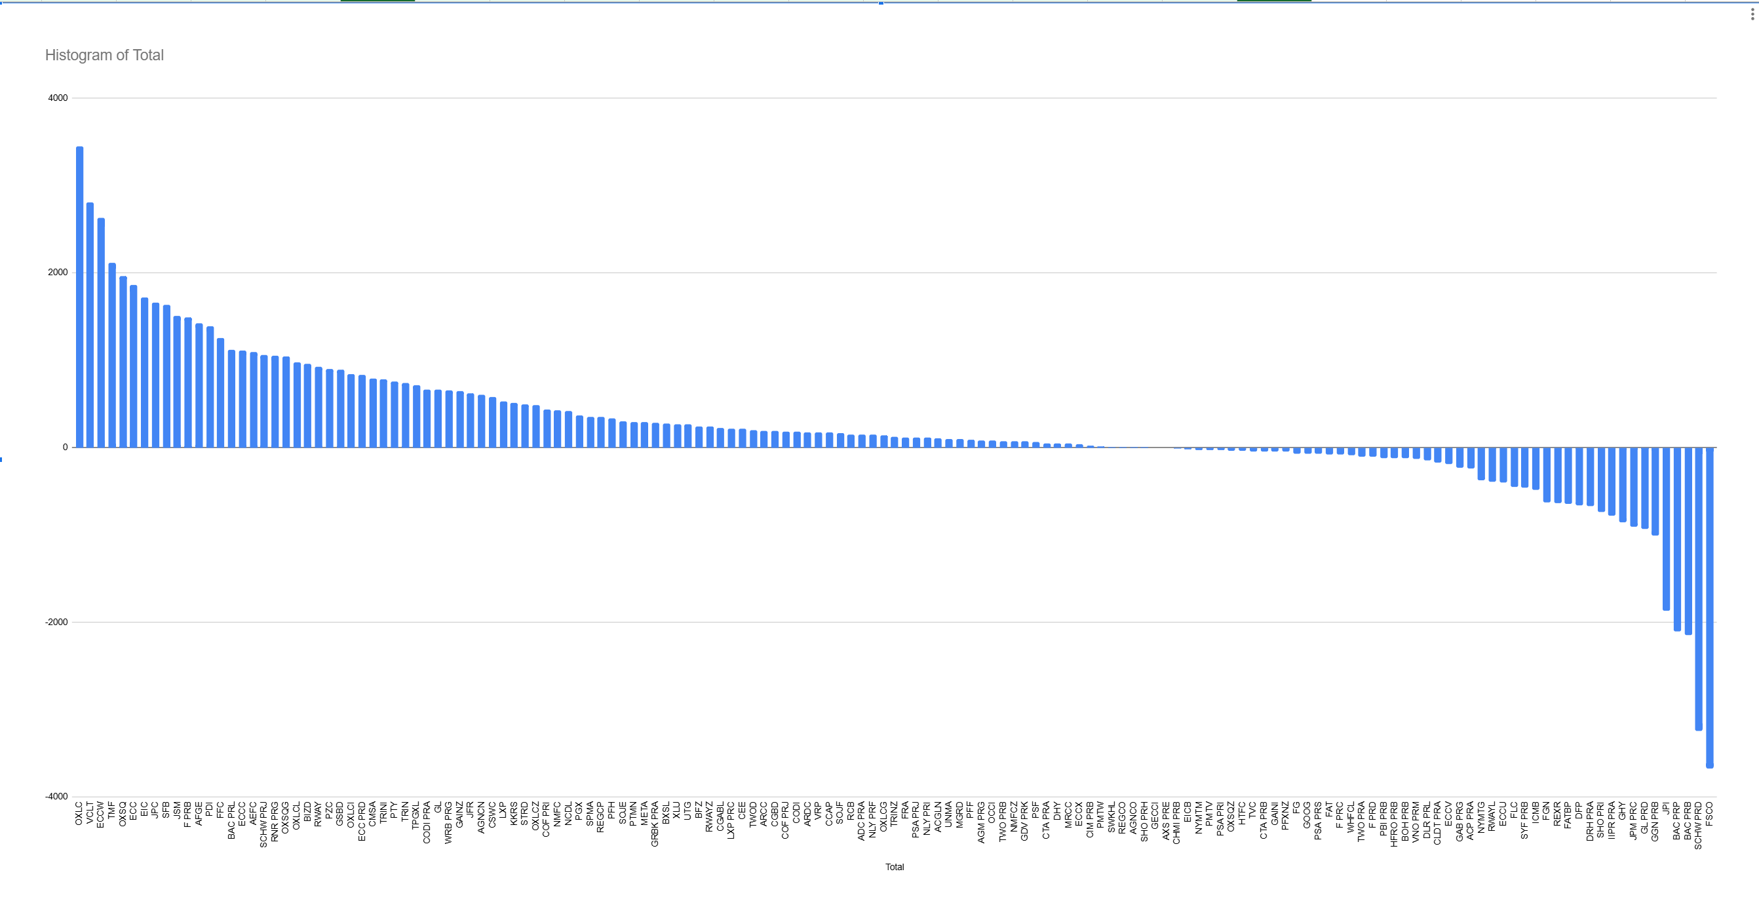
Task: Select the JPI negative bar
Action: (x=1666, y=529)
